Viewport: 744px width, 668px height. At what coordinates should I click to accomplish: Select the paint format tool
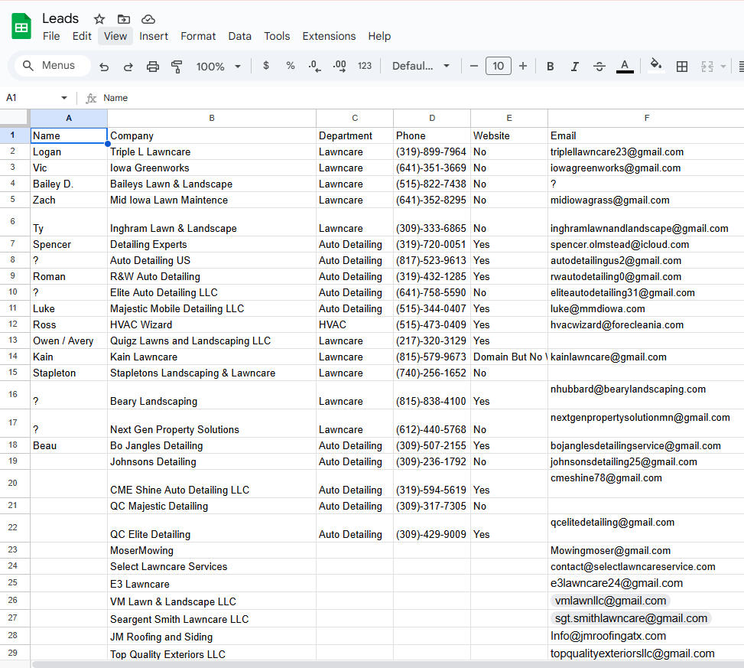pyautogui.click(x=177, y=67)
